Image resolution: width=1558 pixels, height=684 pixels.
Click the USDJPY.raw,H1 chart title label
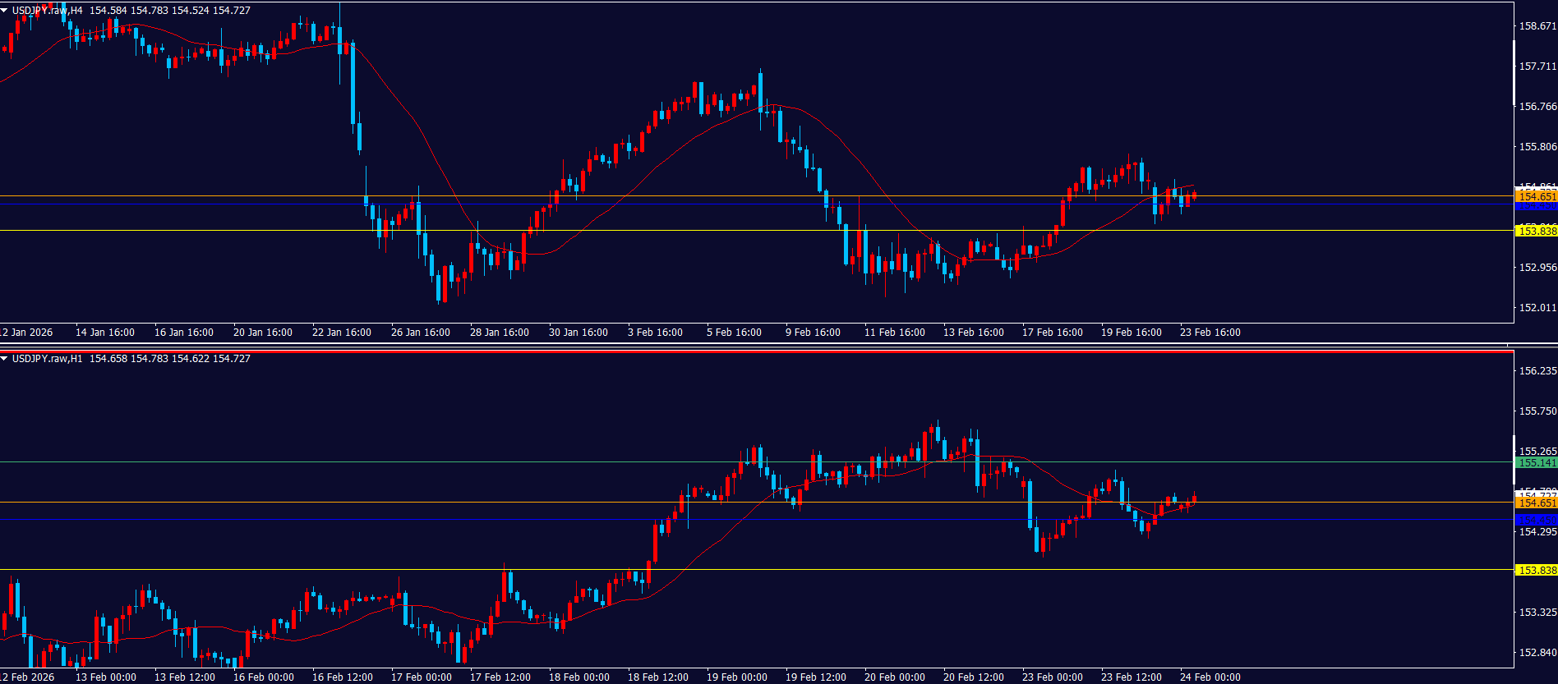click(47, 359)
